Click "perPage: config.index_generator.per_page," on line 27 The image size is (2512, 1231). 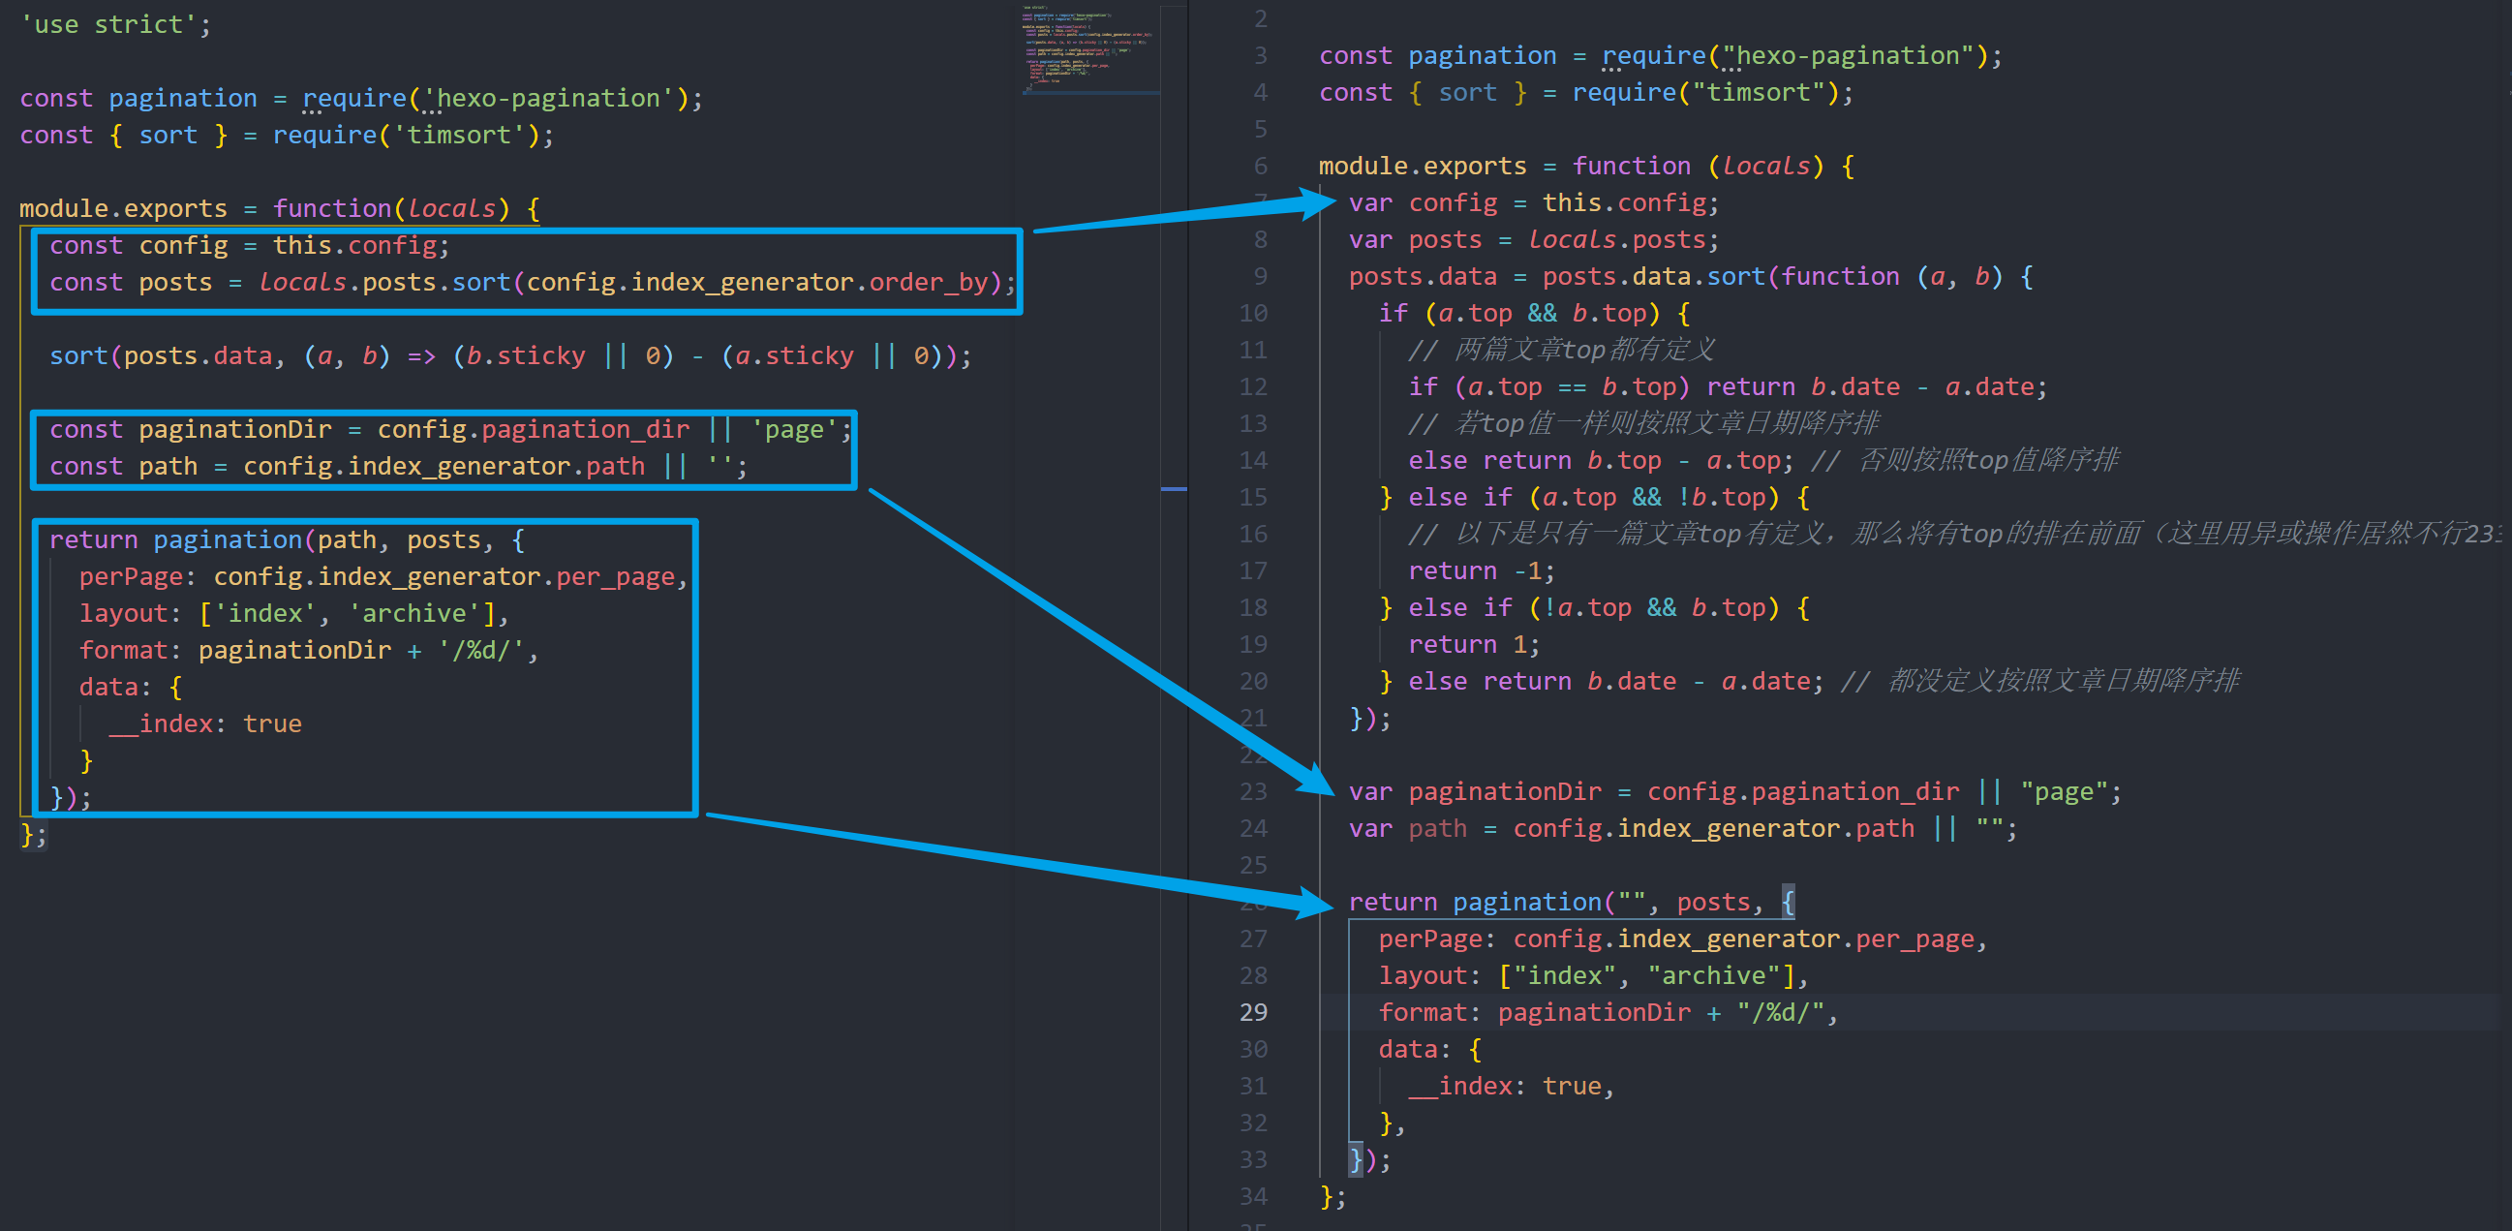pos(1683,939)
